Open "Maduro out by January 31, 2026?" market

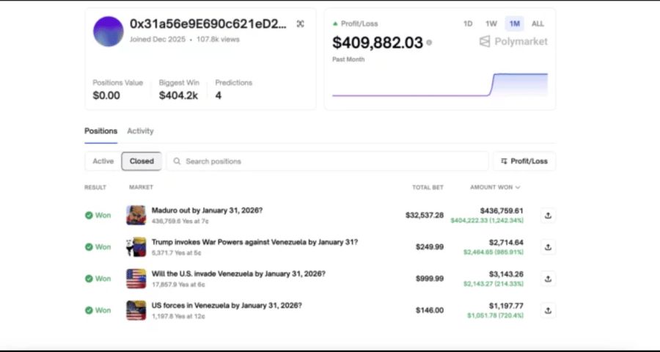click(207, 210)
